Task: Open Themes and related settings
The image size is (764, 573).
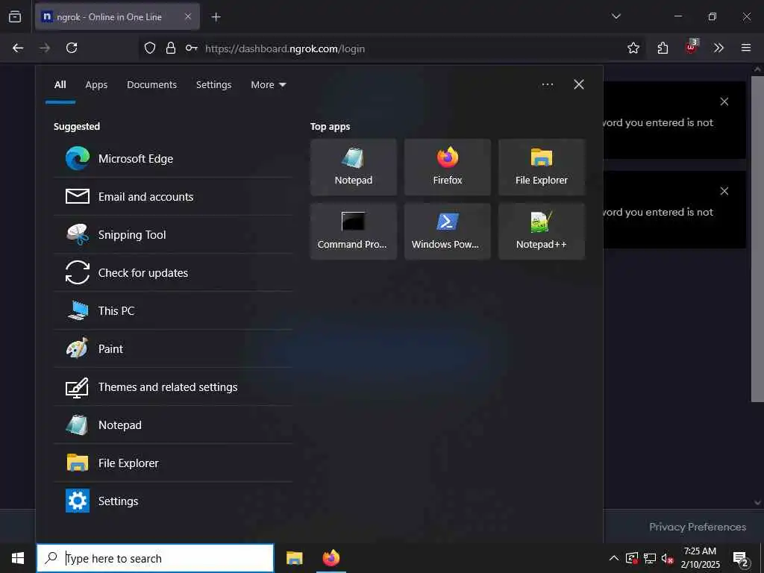Action: pos(173,387)
